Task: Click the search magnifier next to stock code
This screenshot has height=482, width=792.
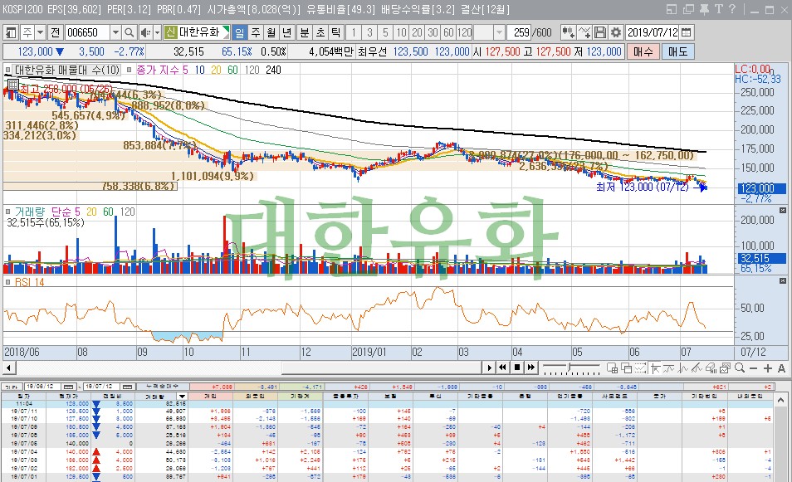Action: pos(130,33)
